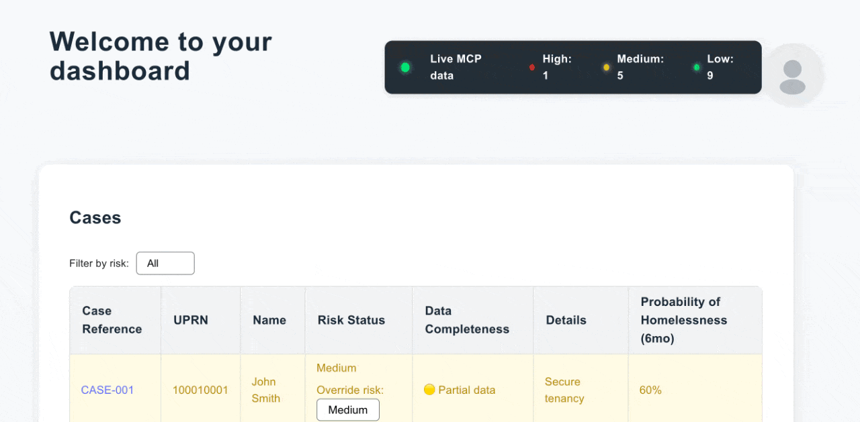
Task: Open the Override risk dropdown showing Medium
Action: (347, 409)
